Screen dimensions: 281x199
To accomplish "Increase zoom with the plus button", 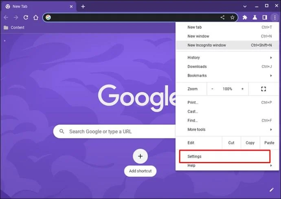I will pyautogui.click(x=242, y=89).
